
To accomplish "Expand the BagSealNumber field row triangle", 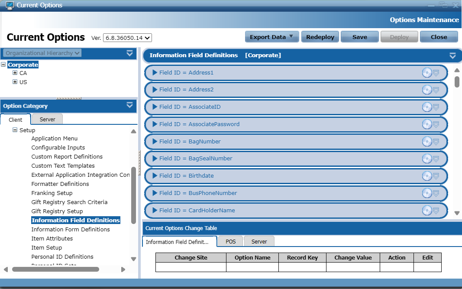I will 155,159.
